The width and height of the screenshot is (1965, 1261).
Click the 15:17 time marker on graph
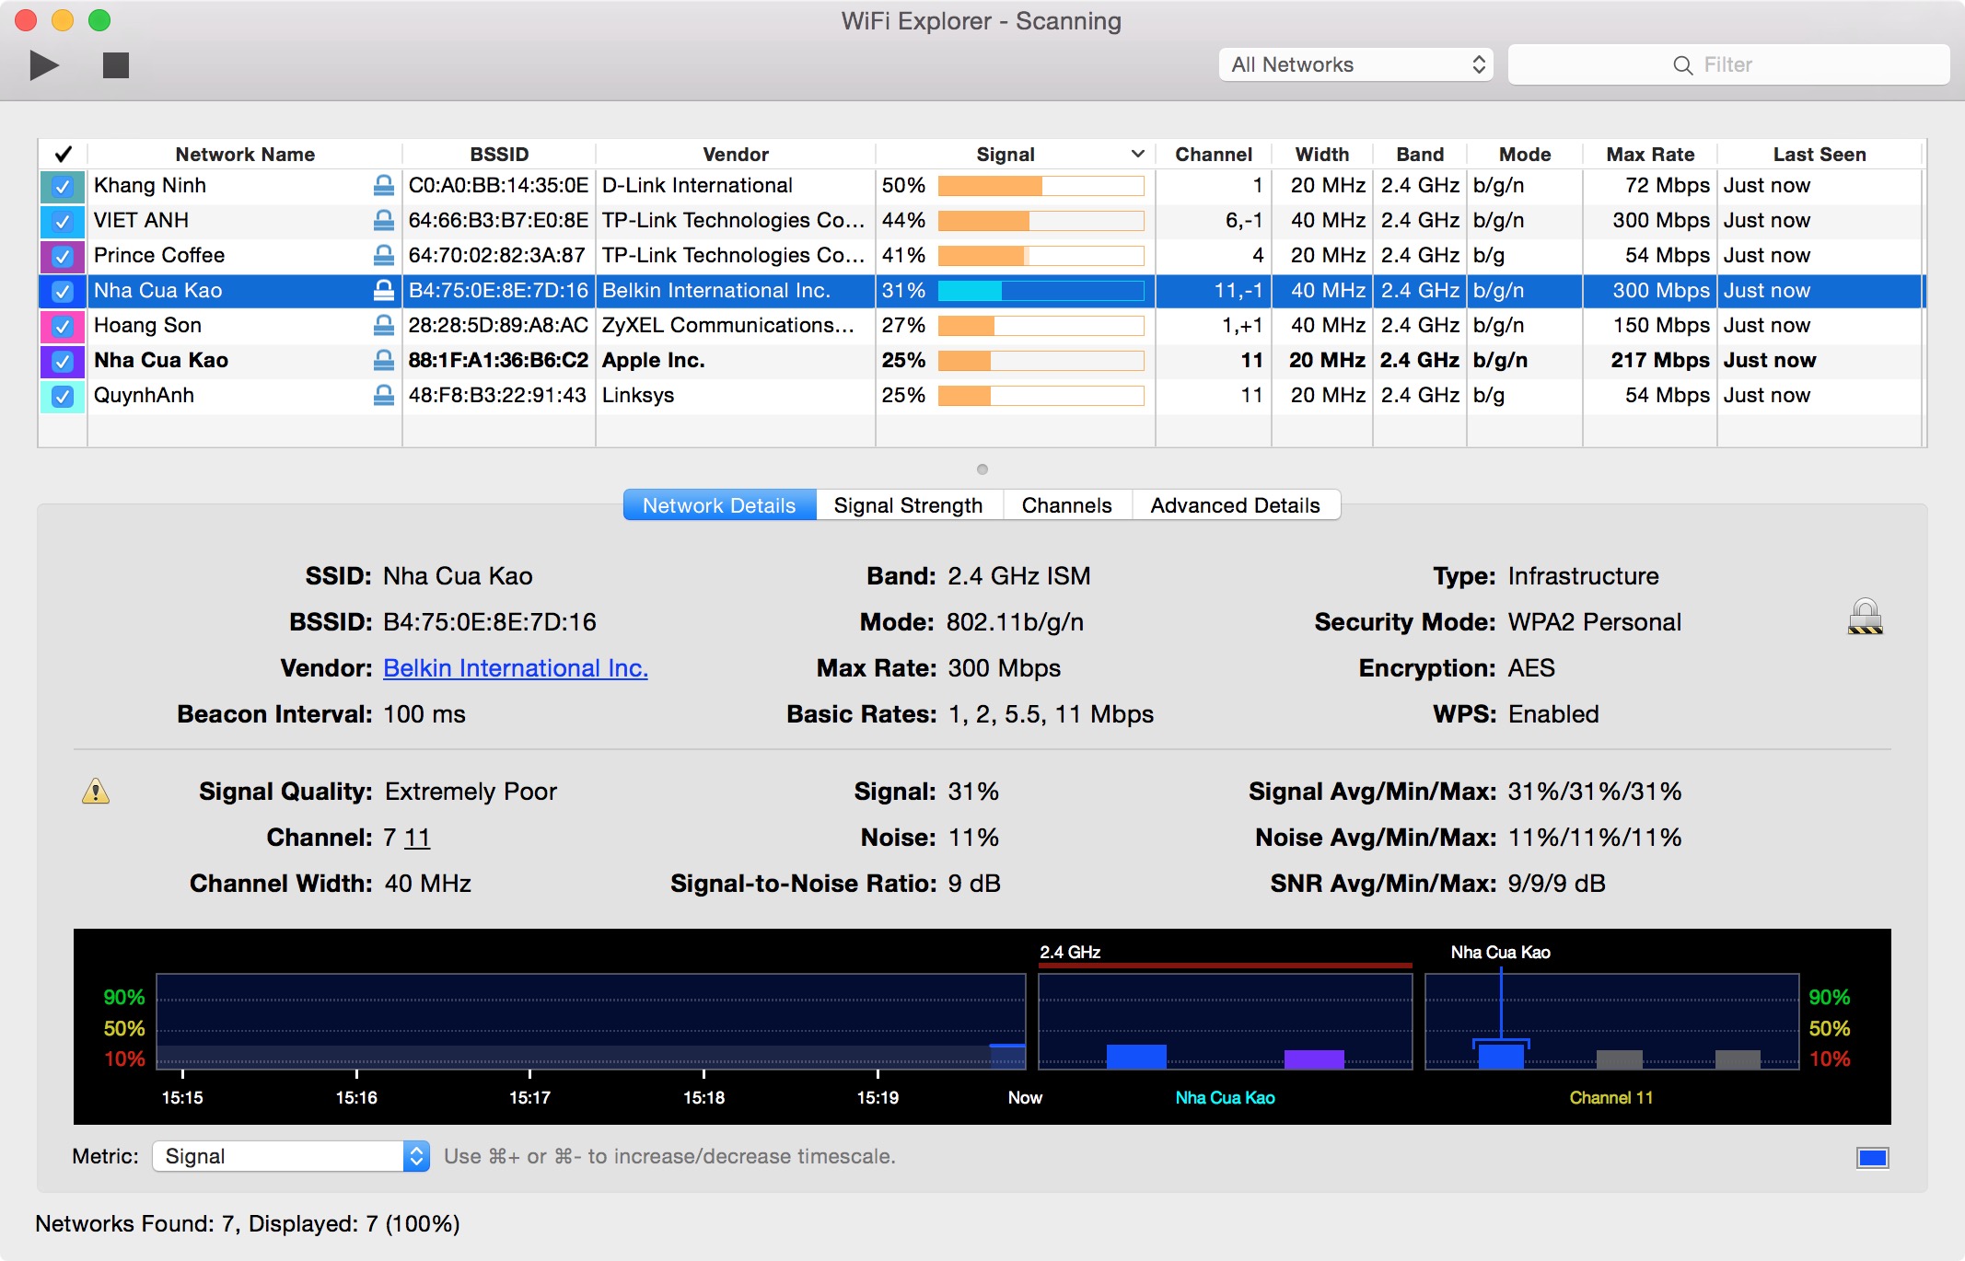point(529,1097)
